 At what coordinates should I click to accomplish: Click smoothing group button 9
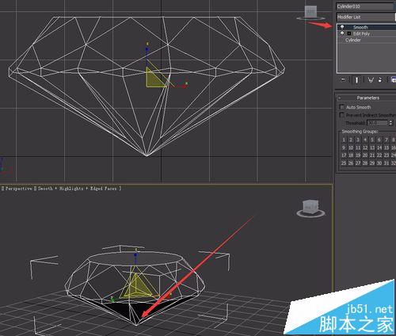(x=344, y=147)
